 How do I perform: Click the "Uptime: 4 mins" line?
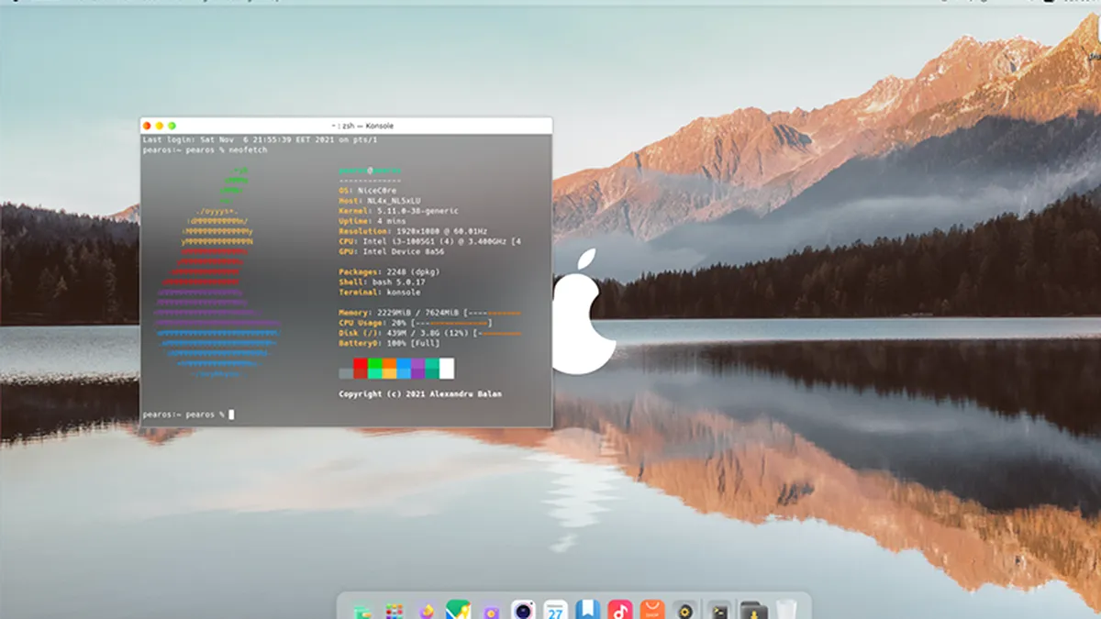(x=373, y=221)
